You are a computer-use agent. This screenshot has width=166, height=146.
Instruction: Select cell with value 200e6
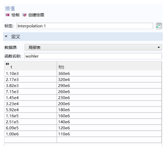coord(109,104)
